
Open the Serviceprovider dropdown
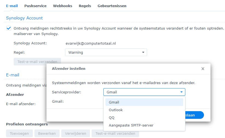pos(144,92)
